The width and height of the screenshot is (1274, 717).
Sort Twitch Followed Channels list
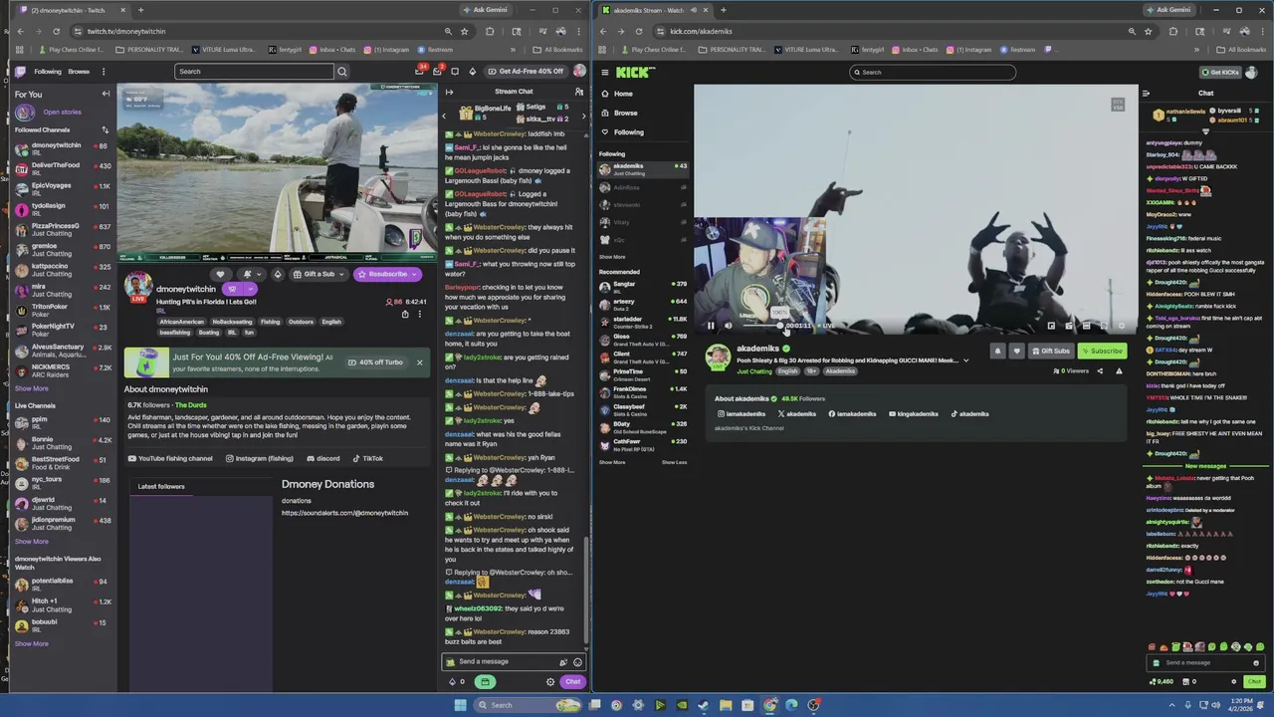[105, 129]
